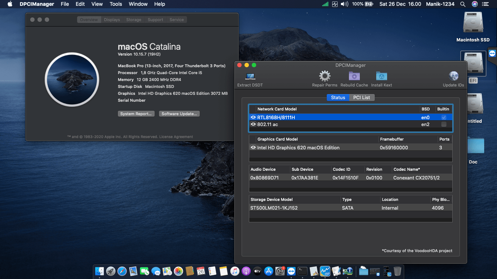Open Launchpad from the Dock
Viewport: 497px width, 279px height.
(111, 271)
